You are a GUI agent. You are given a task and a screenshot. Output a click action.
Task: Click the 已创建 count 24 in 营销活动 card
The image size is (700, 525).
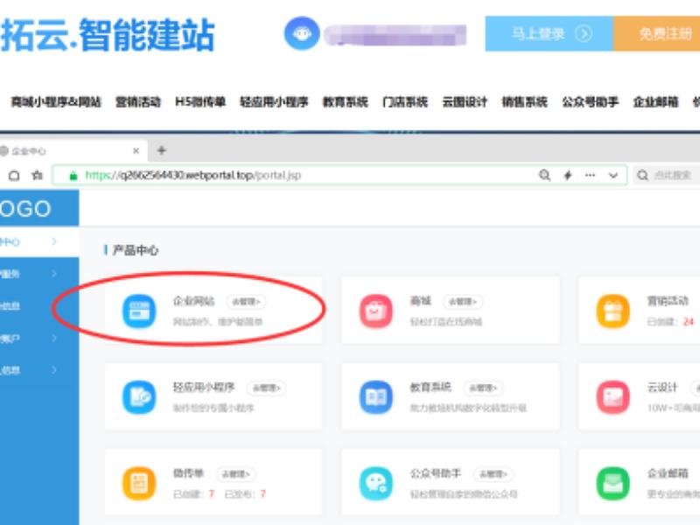(689, 321)
